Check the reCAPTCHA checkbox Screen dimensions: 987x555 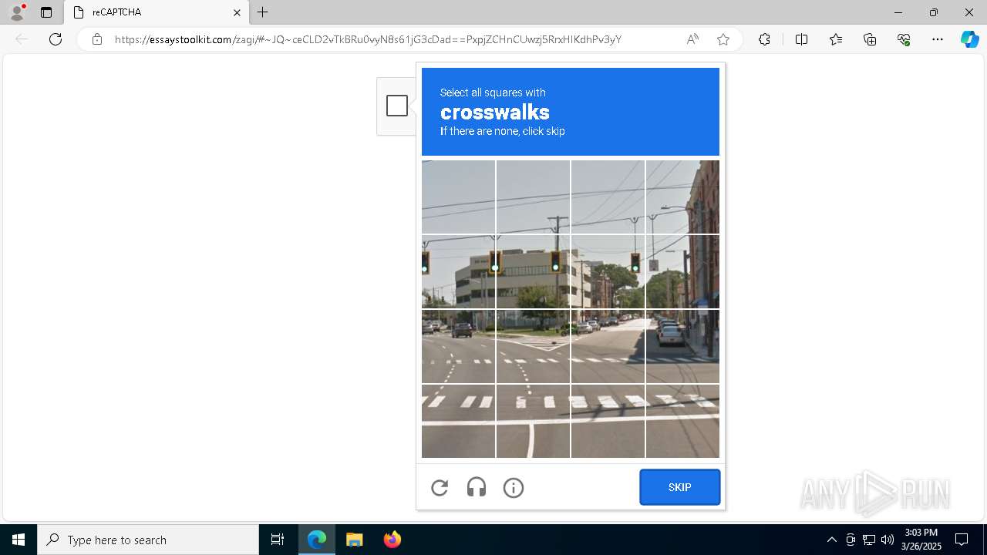click(x=396, y=106)
